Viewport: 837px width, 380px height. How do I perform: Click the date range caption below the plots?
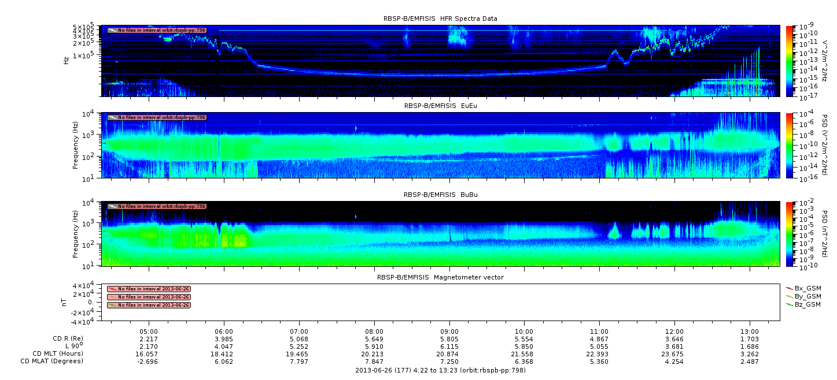point(440,370)
